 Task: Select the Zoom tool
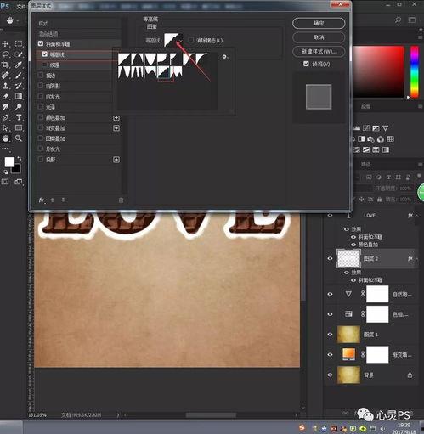(x=19, y=138)
